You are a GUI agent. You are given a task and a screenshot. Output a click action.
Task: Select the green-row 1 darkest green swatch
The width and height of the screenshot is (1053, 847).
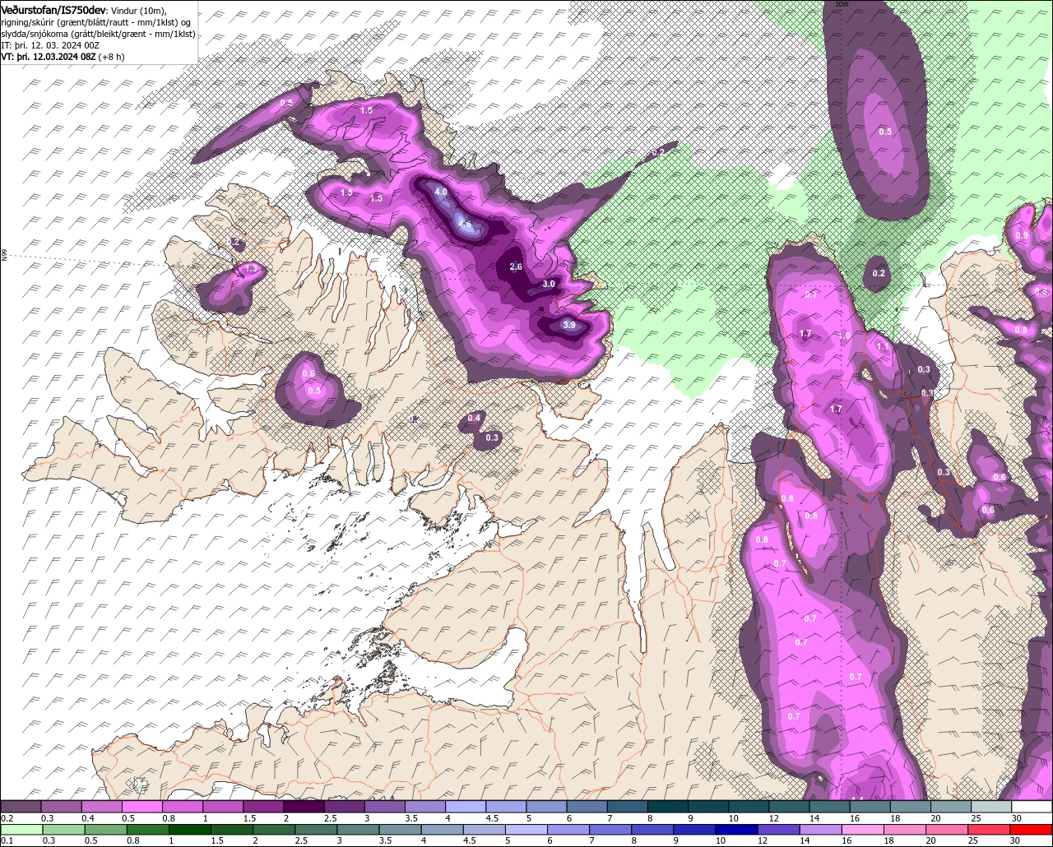[x=190, y=830]
